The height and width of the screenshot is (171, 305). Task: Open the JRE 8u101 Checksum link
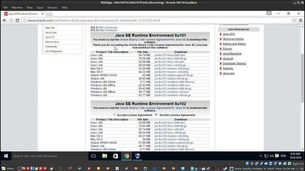click(111, 28)
